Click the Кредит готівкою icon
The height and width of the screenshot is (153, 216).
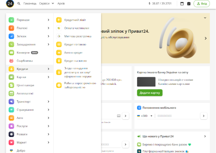click(59, 45)
